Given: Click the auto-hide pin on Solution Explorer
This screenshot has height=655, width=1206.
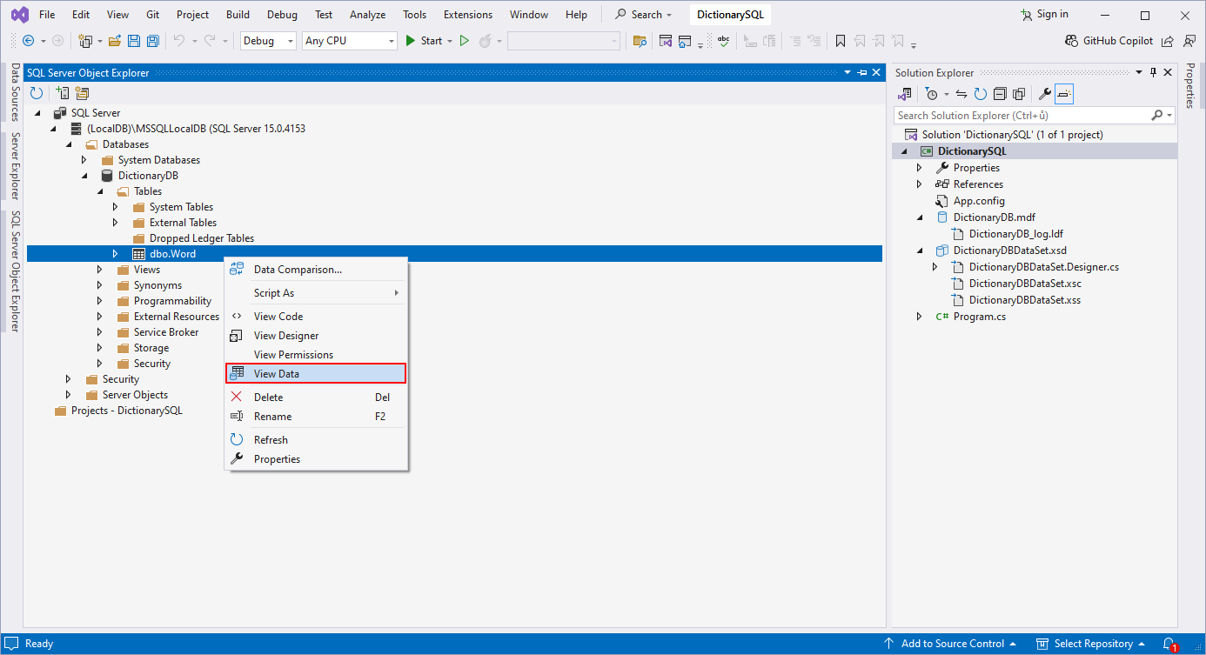Looking at the screenshot, I should tap(1153, 72).
